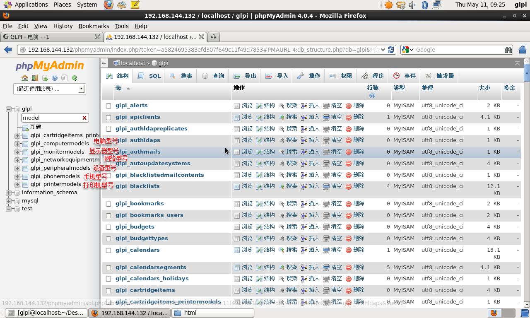
Task: Click Firefox reload icon in address bar
Action: click(391, 50)
